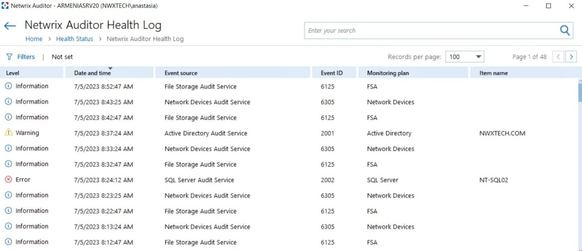This screenshot has height=251, width=582.
Task: Click the information icon on 8:22:47 AM row
Action: point(8,210)
